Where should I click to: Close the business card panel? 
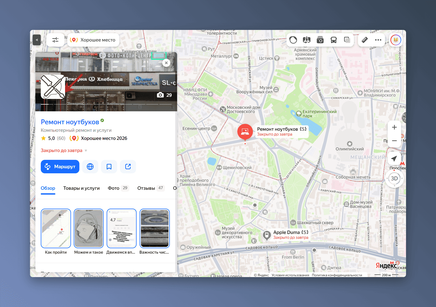[166, 63]
